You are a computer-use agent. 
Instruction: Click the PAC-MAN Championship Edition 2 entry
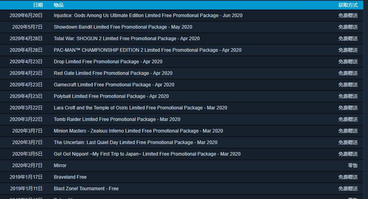[148, 50]
